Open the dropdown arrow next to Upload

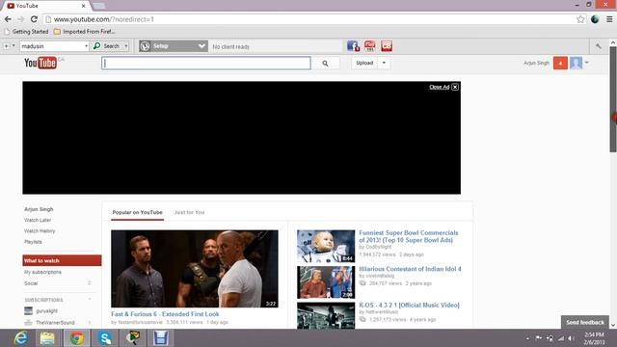point(384,63)
